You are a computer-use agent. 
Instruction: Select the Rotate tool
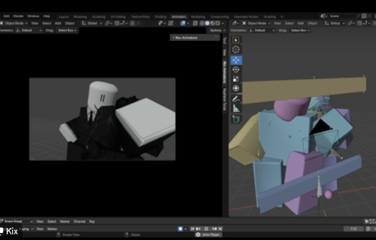pos(236,69)
